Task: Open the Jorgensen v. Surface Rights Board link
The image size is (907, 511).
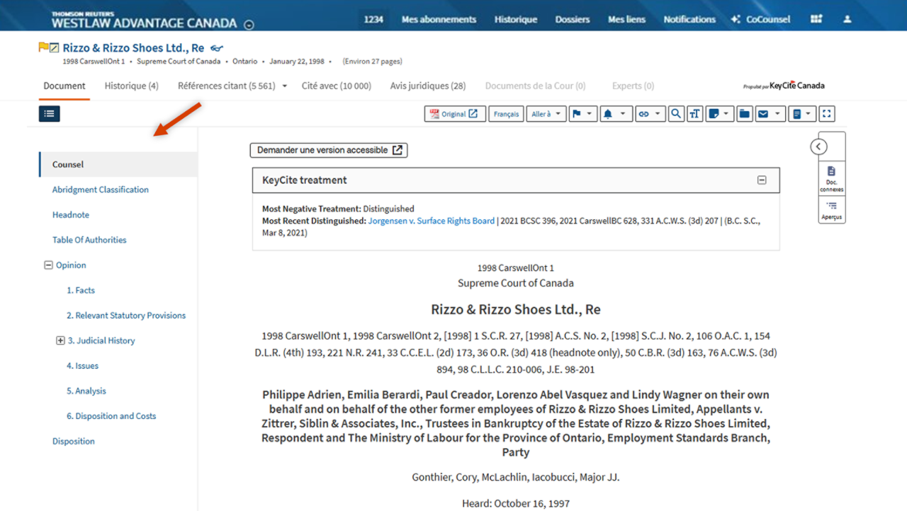Action: click(x=431, y=221)
